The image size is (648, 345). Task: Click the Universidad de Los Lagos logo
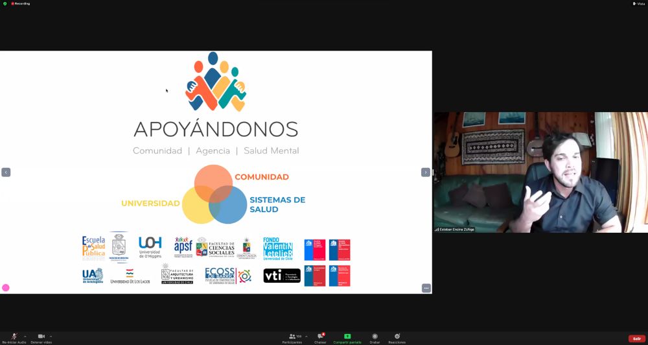tap(130, 276)
